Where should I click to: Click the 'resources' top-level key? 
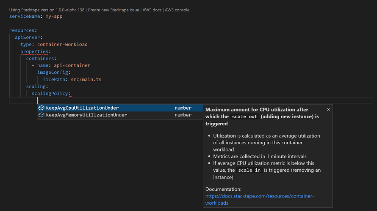click(22, 30)
